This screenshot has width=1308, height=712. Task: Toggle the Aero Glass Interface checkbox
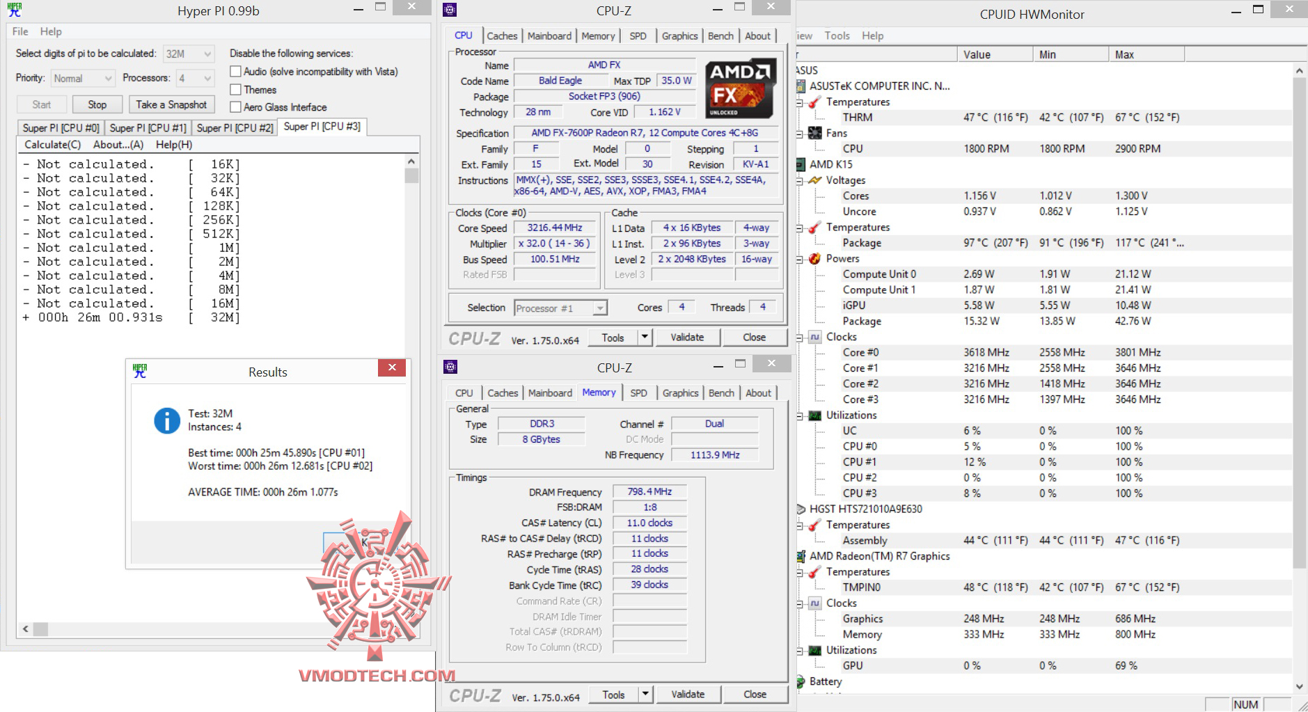pos(236,106)
